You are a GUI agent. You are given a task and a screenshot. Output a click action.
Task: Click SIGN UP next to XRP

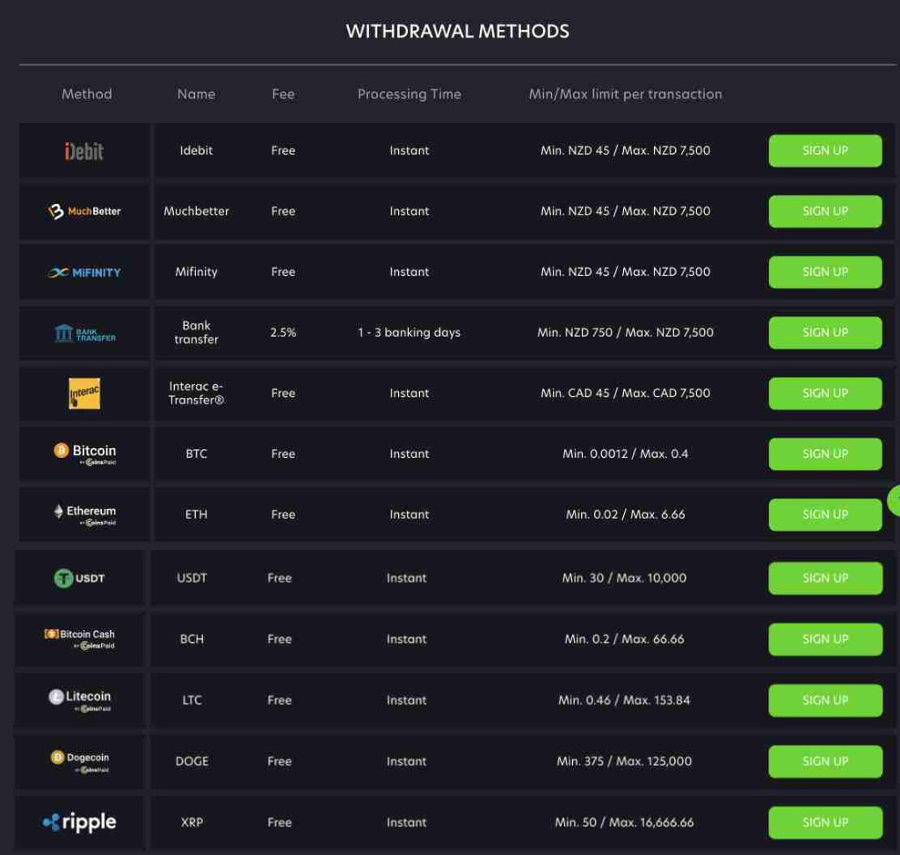point(824,822)
